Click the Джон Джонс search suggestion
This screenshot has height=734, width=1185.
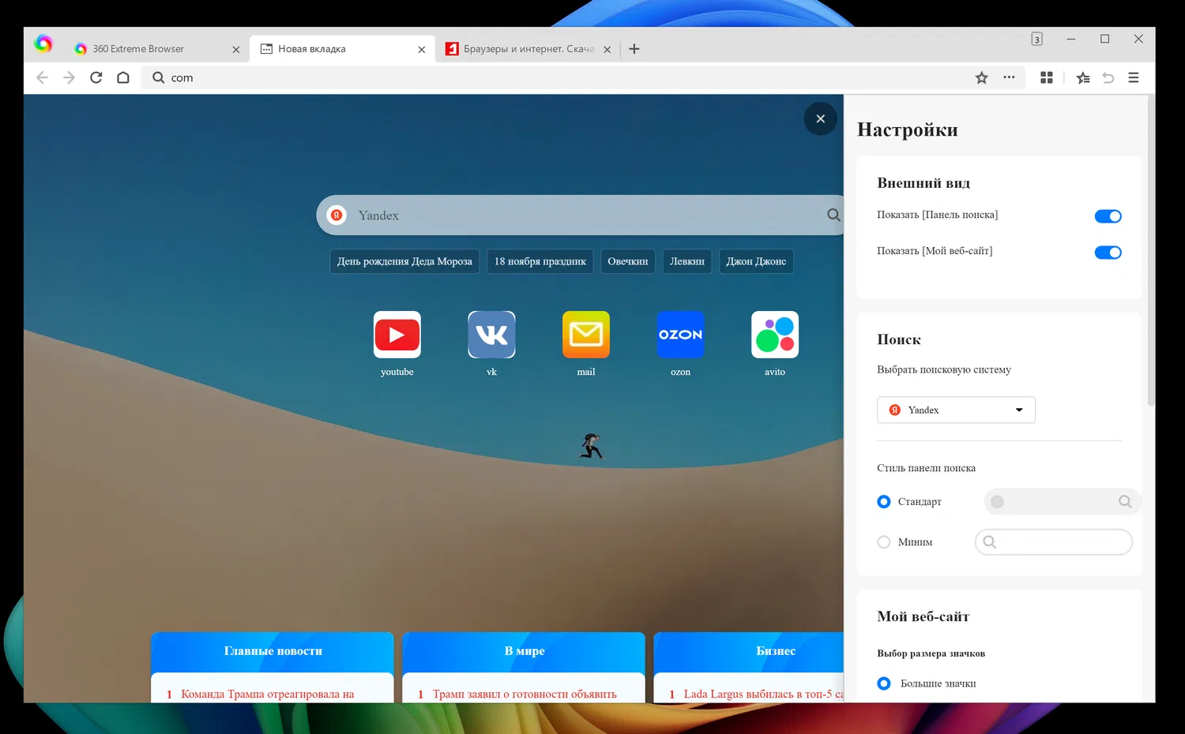tap(756, 261)
